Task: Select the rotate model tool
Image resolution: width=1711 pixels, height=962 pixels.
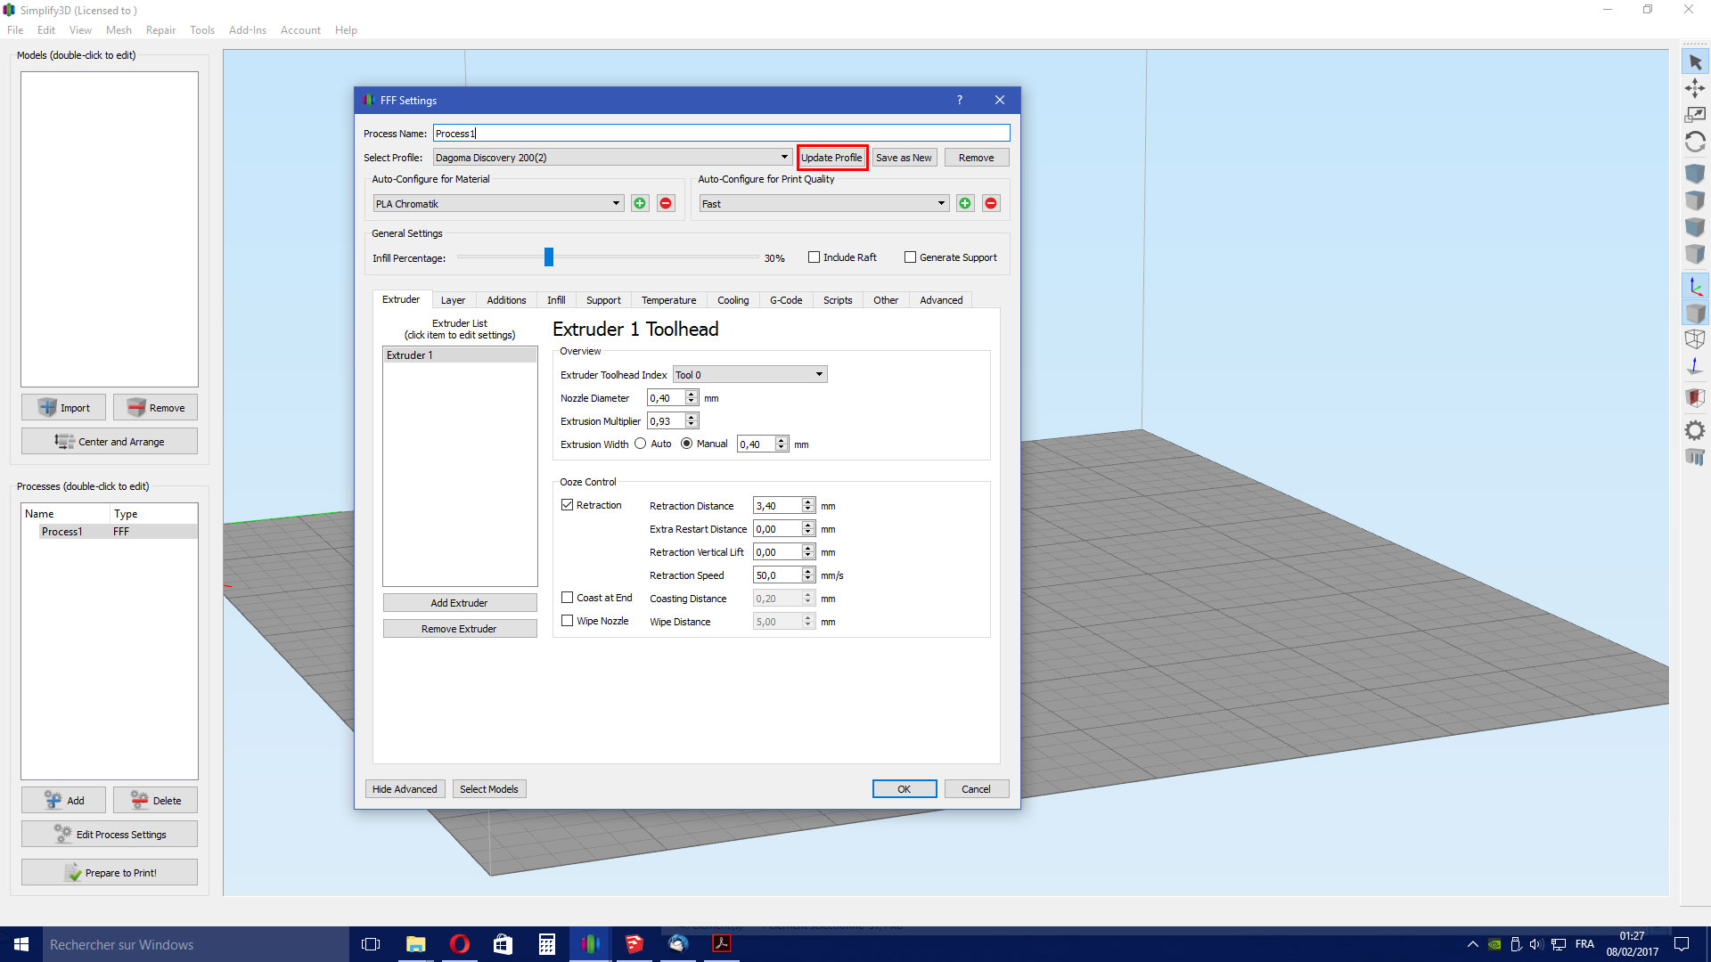Action: [x=1695, y=142]
